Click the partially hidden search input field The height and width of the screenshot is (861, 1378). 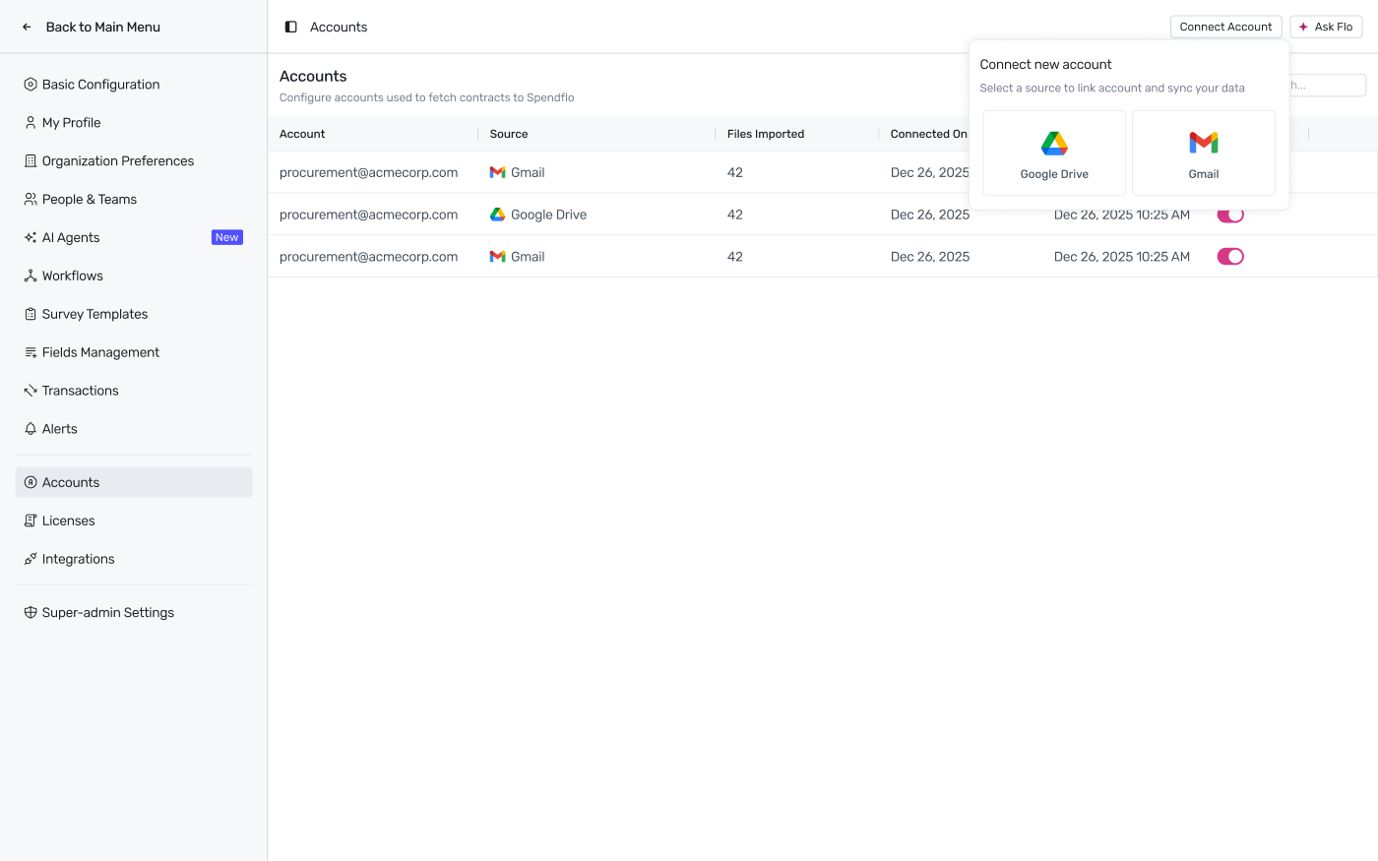tap(1327, 86)
